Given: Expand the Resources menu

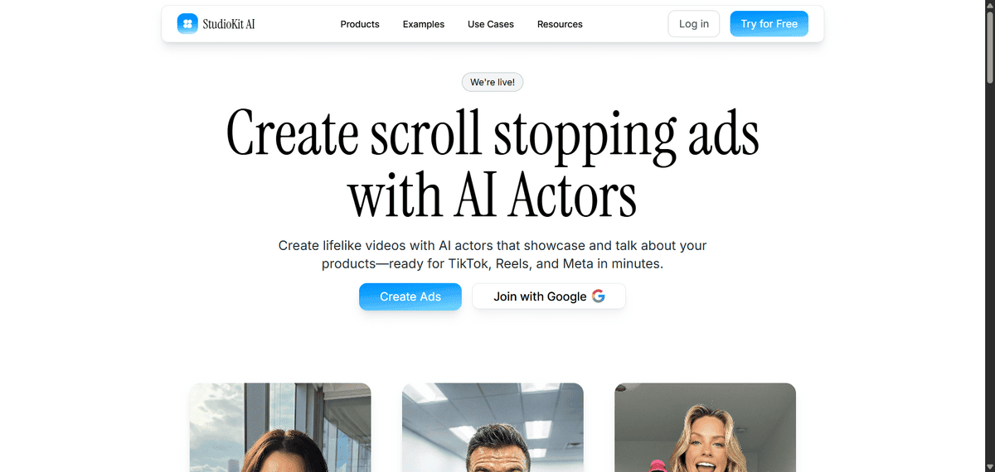Looking at the screenshot, I should [x=560, y=24].
